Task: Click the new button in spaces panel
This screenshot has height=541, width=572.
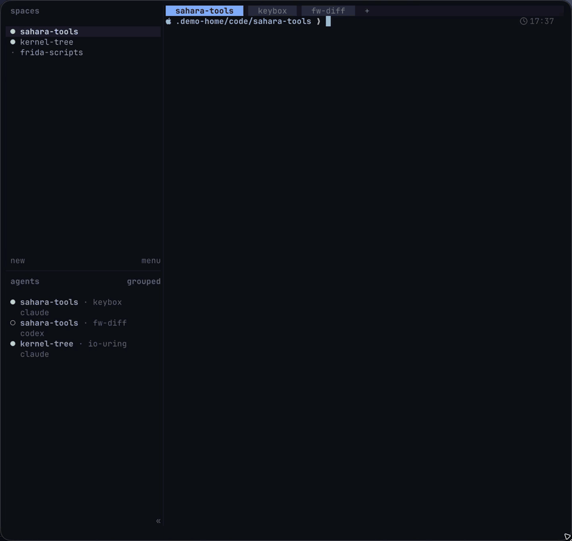Action: coord(18,260)
